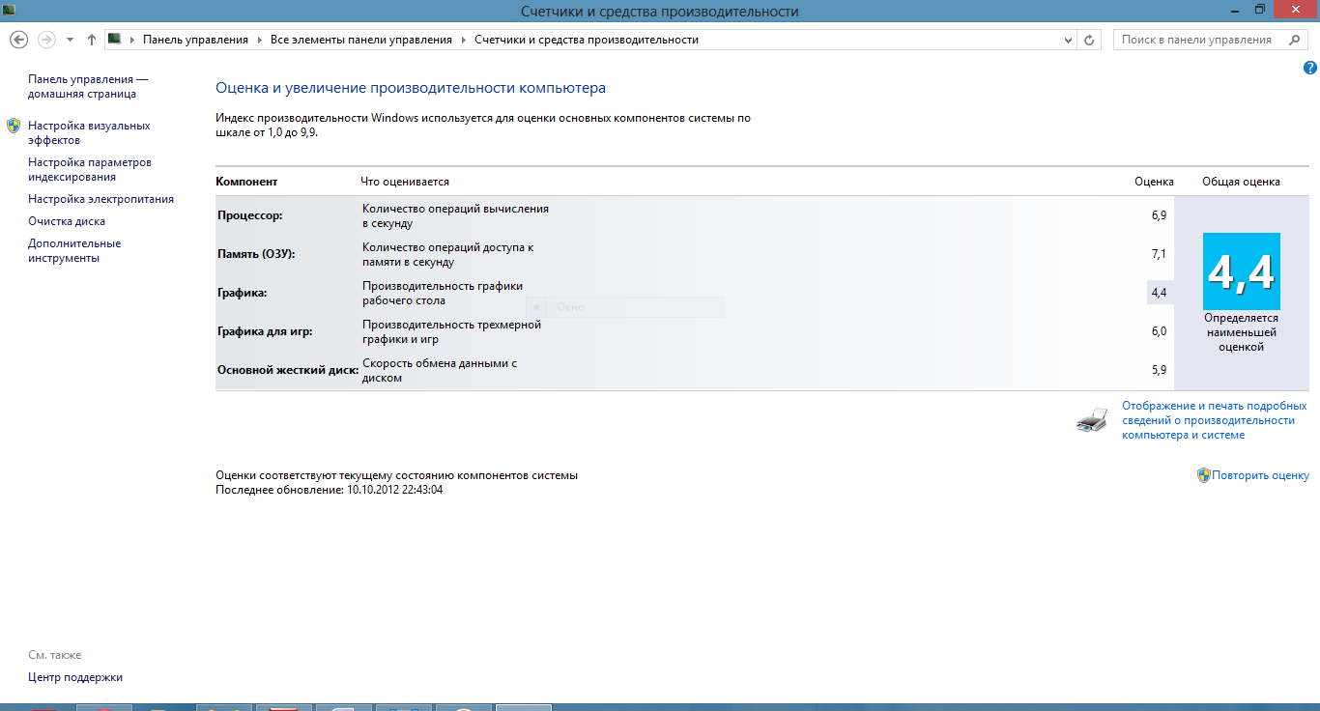Click Повторить оценку to rerun assessment
This screenshot has width=1320, height=711.
(1261, 475)
